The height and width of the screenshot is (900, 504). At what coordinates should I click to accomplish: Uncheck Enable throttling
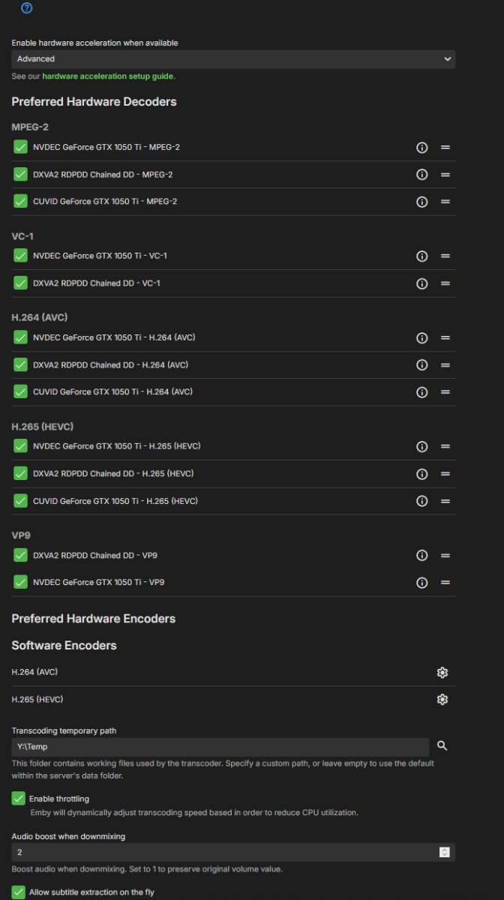pos(17,798)
